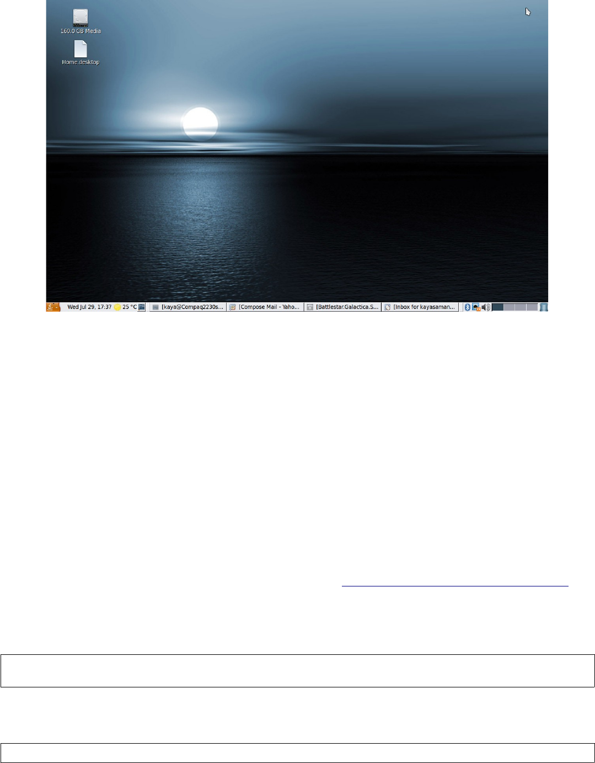This screenshot has height=763, width=595.
Task: Restore the Compose Mail - Yahoo window
Action: point(265,307)
